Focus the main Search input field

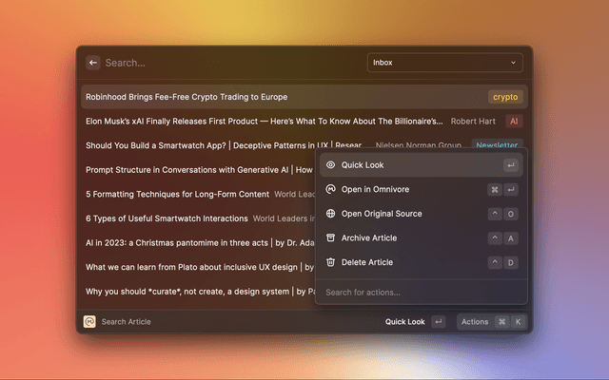tap(228, 63)
